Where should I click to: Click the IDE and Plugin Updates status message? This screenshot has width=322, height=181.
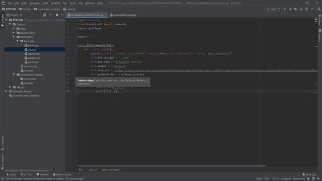click(x=44, y=179)
